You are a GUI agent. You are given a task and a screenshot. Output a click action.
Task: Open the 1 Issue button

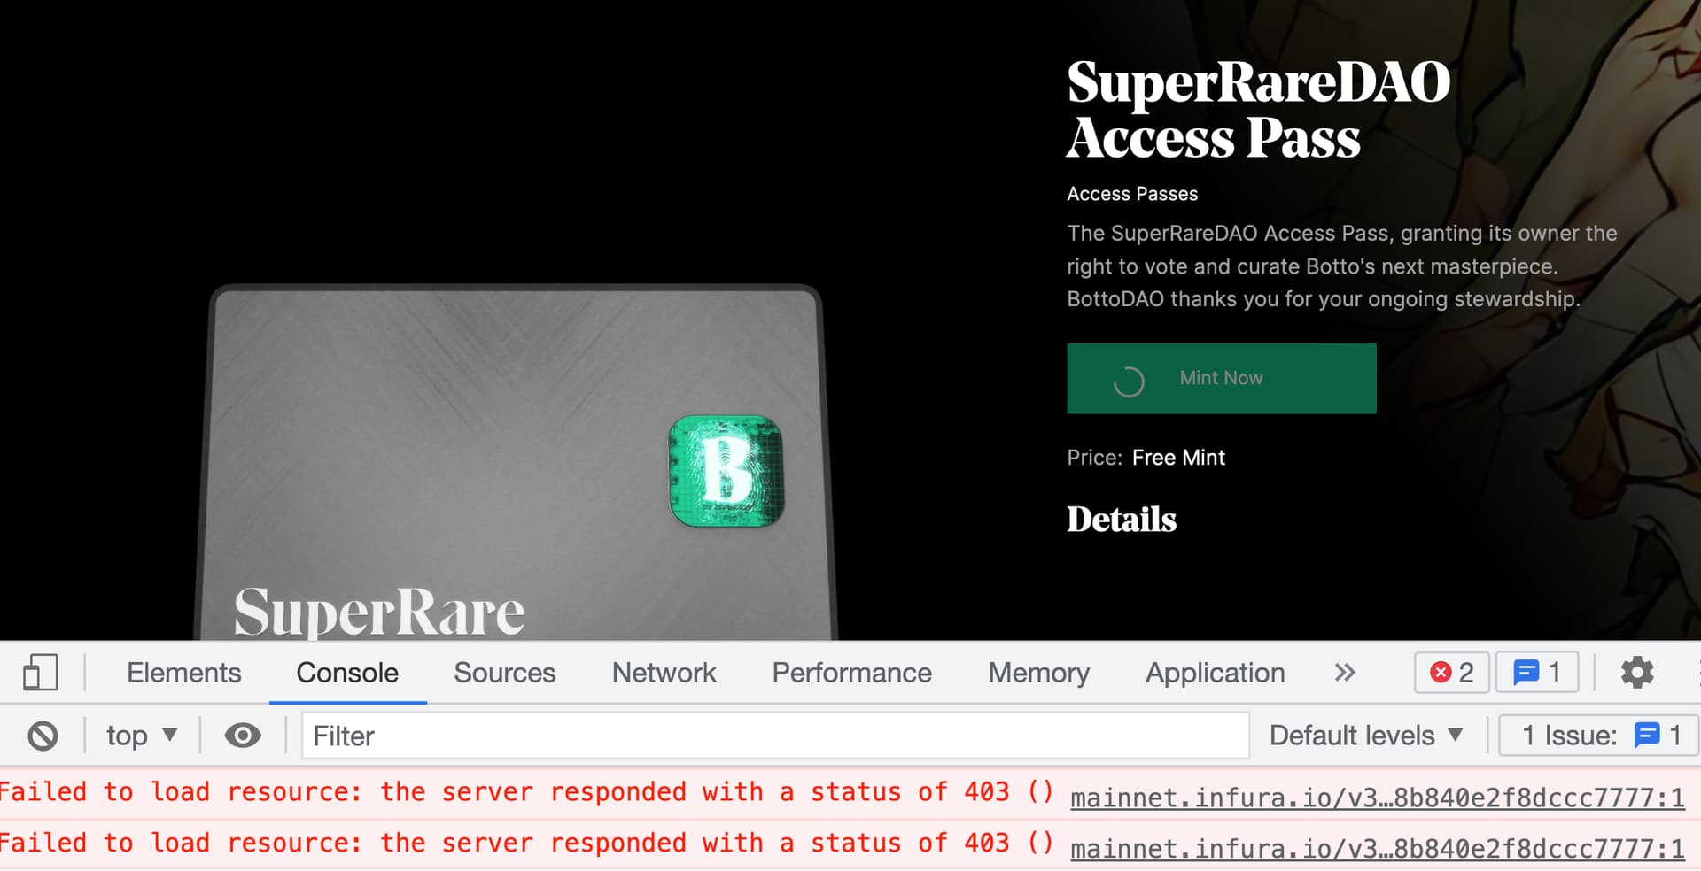click(1599, 736)
